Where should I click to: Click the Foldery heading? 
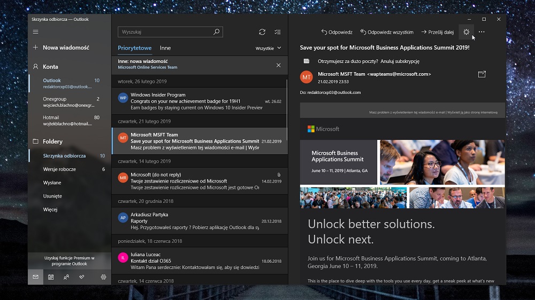pyautogui.click(x=52, y=141)
